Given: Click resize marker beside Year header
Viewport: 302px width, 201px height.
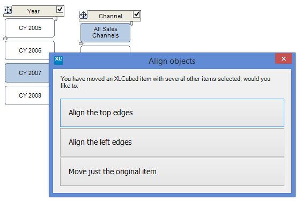Looking at the screenshot, I should [x=56, y=19].
